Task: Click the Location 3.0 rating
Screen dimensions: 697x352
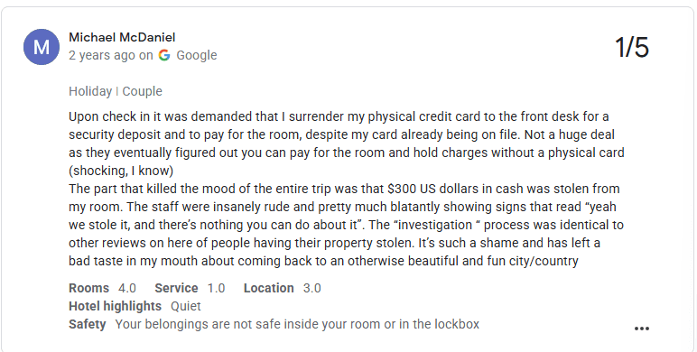Action: [x=283, y=288]
